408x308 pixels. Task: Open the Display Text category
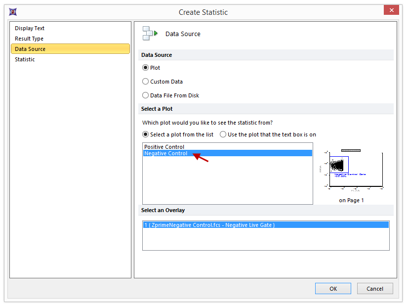(30, 28)
